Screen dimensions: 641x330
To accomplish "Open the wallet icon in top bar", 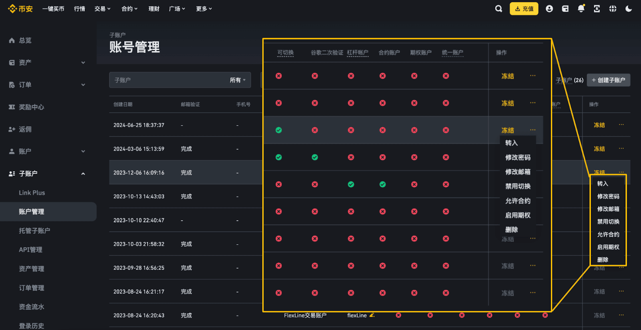I will tap(565, 9).
